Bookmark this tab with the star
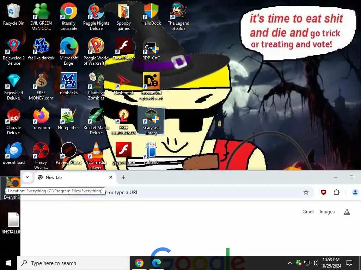The width and height of the screenshot is (361, 270). (x=306, y=192)
